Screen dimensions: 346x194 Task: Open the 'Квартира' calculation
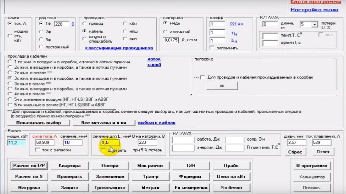(x=69, y=166)
